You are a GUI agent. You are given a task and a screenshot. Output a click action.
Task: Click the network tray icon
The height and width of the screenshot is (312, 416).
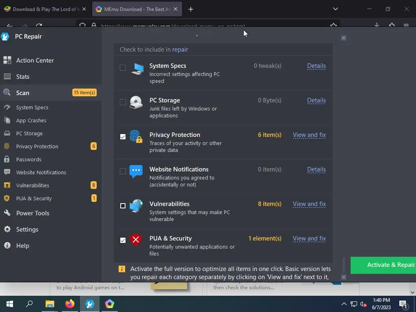click(x=354, y=304)
